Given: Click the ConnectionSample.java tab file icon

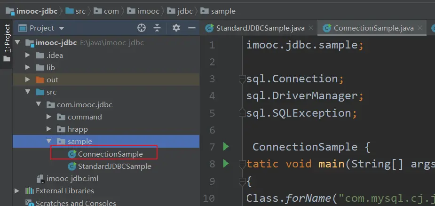Looking at the screenshot, I should click(327, 28).
